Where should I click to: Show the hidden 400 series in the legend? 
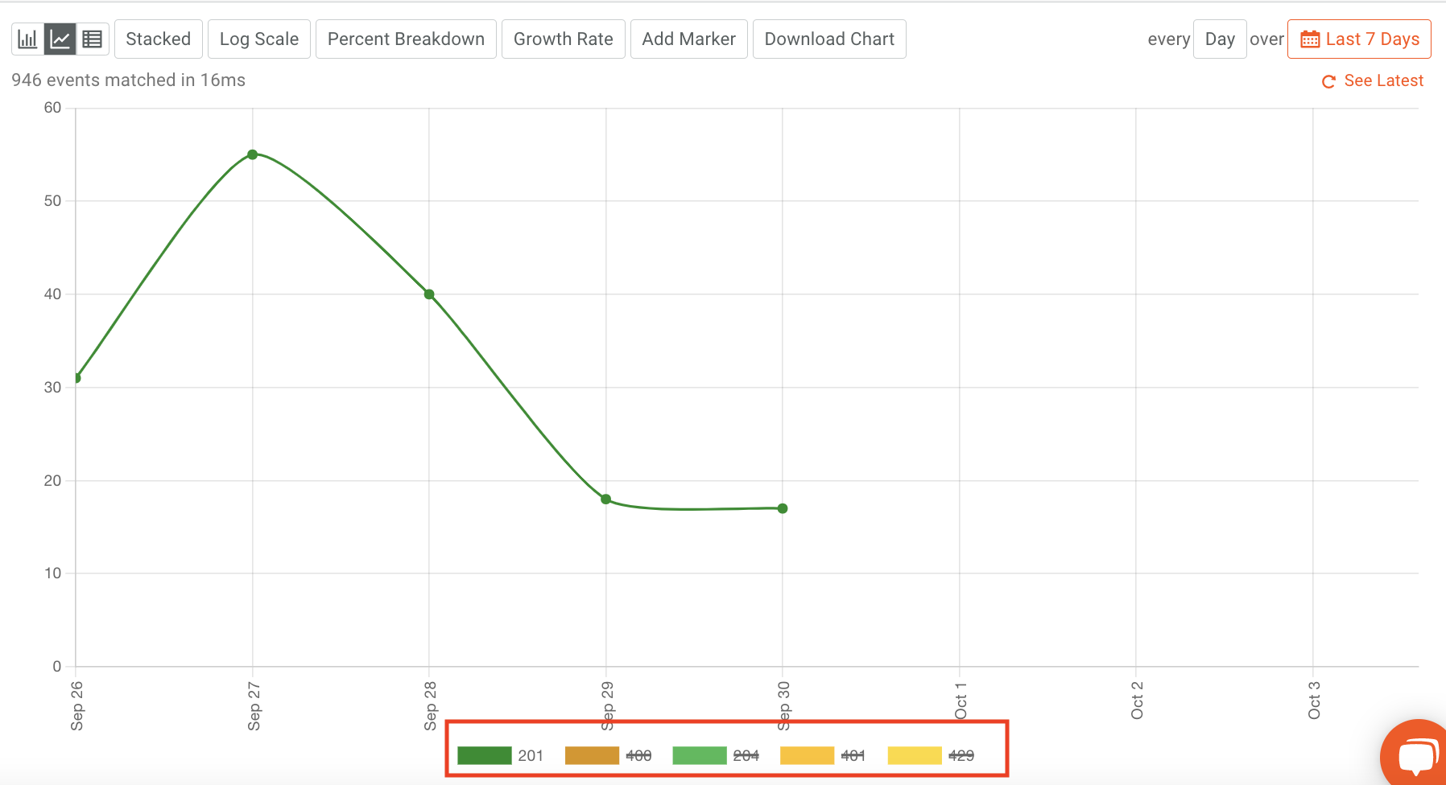pyautogui.click(x=638, y=755)
